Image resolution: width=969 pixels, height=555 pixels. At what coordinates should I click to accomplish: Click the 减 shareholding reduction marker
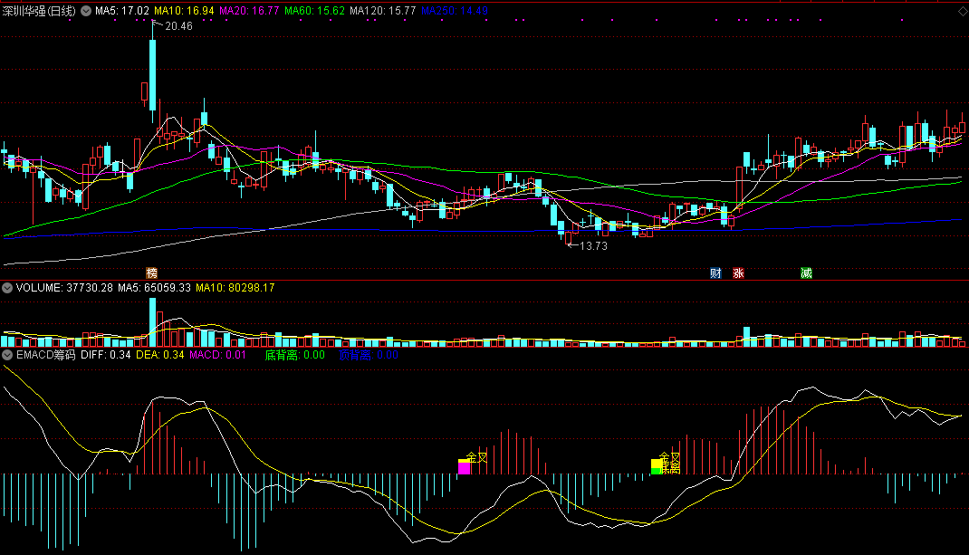807,273
